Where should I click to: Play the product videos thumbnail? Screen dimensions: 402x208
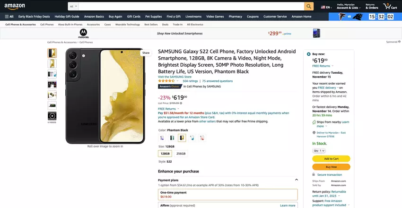tap(52, 116)
